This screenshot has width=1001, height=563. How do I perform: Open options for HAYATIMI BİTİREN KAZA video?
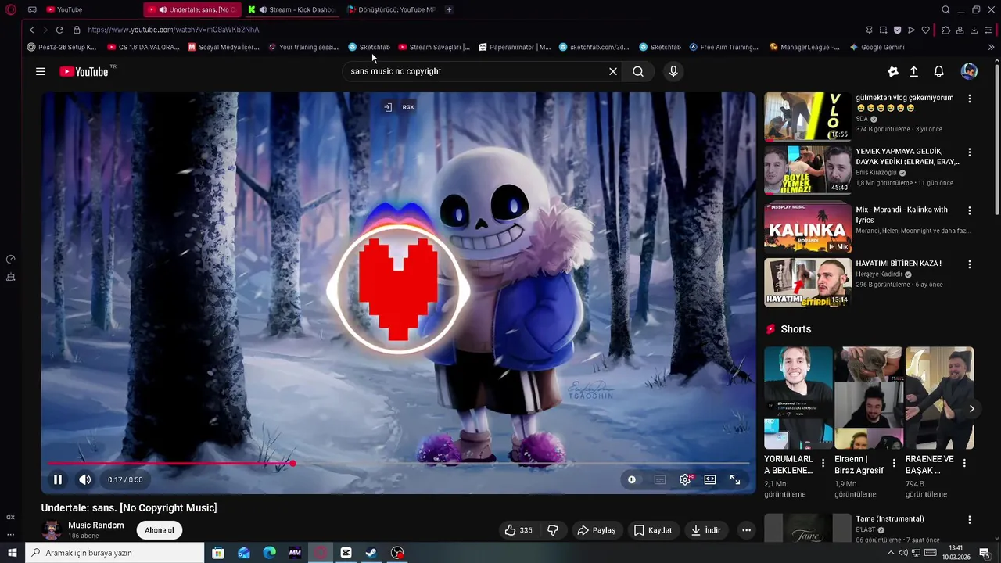point(970,264)
